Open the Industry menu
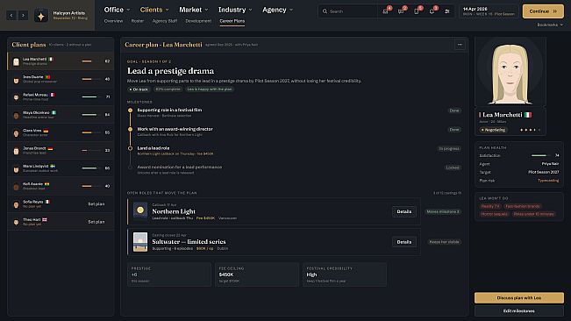Image resolution: width=571 pixels, height=321 pixels. coord(235,10)
